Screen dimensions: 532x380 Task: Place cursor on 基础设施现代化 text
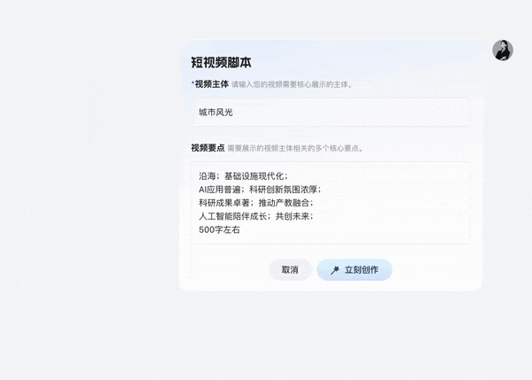tap(254, 175)
